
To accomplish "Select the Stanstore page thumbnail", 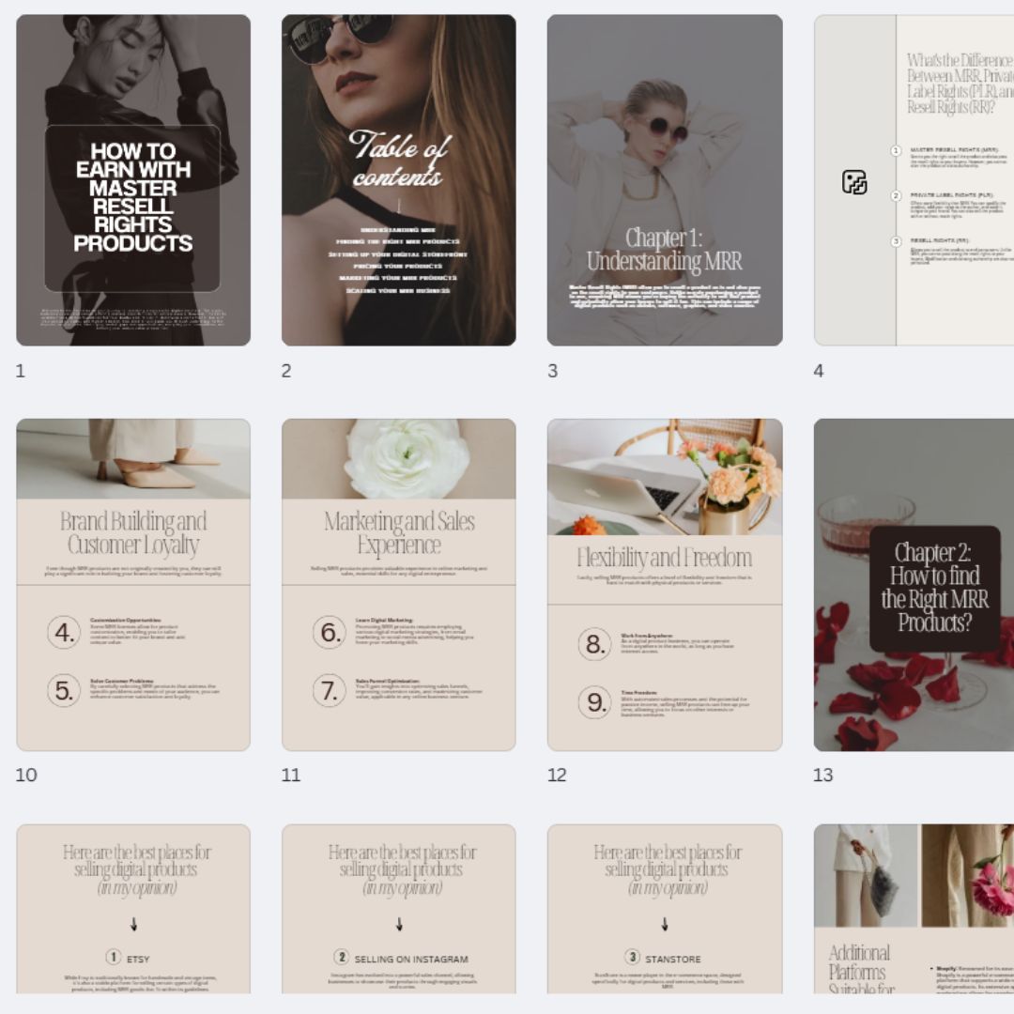I will (x=665, y=907).
